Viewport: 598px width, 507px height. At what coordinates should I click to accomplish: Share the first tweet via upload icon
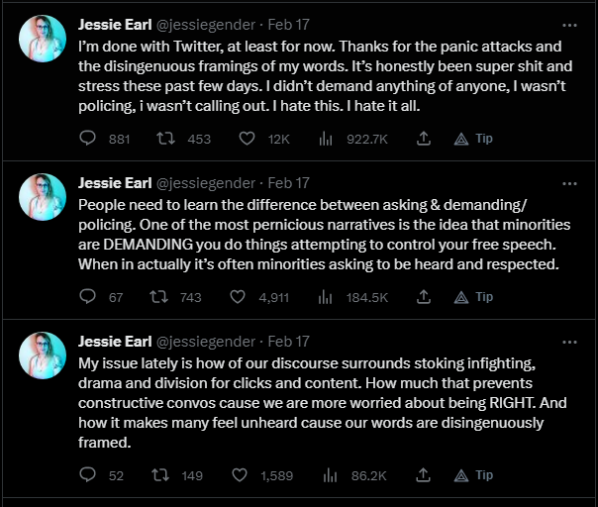(x=424, y=138)
